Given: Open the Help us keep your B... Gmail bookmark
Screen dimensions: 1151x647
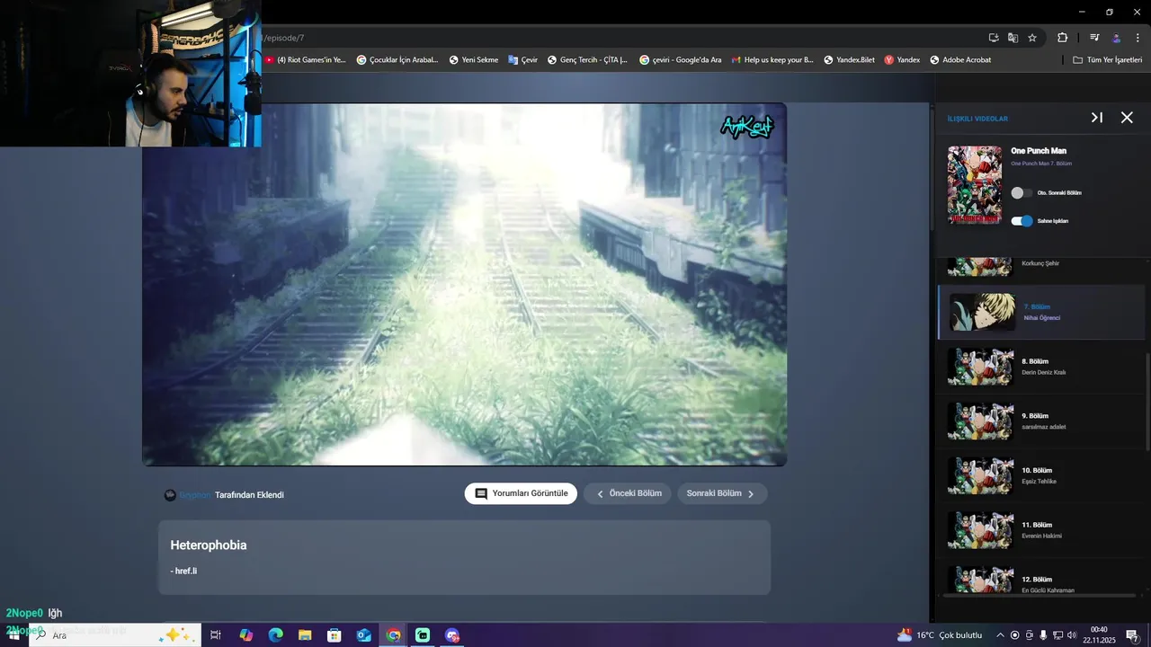Looking at the screenshot, I should coord(772,60).
